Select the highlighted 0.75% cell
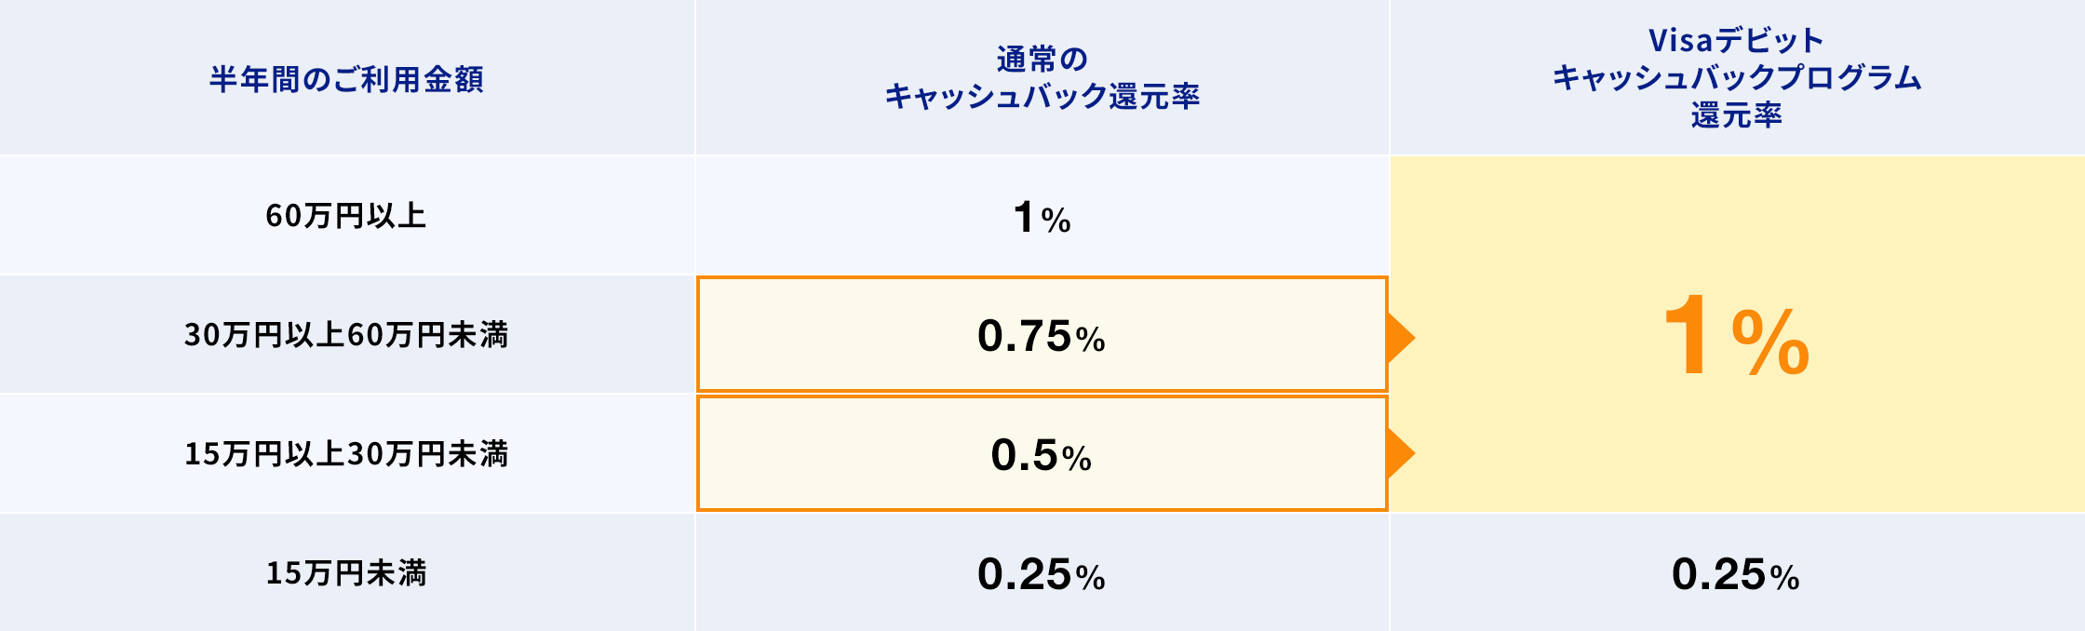The width and height of the screenshot is (2085, 631). click(1042, 335)
